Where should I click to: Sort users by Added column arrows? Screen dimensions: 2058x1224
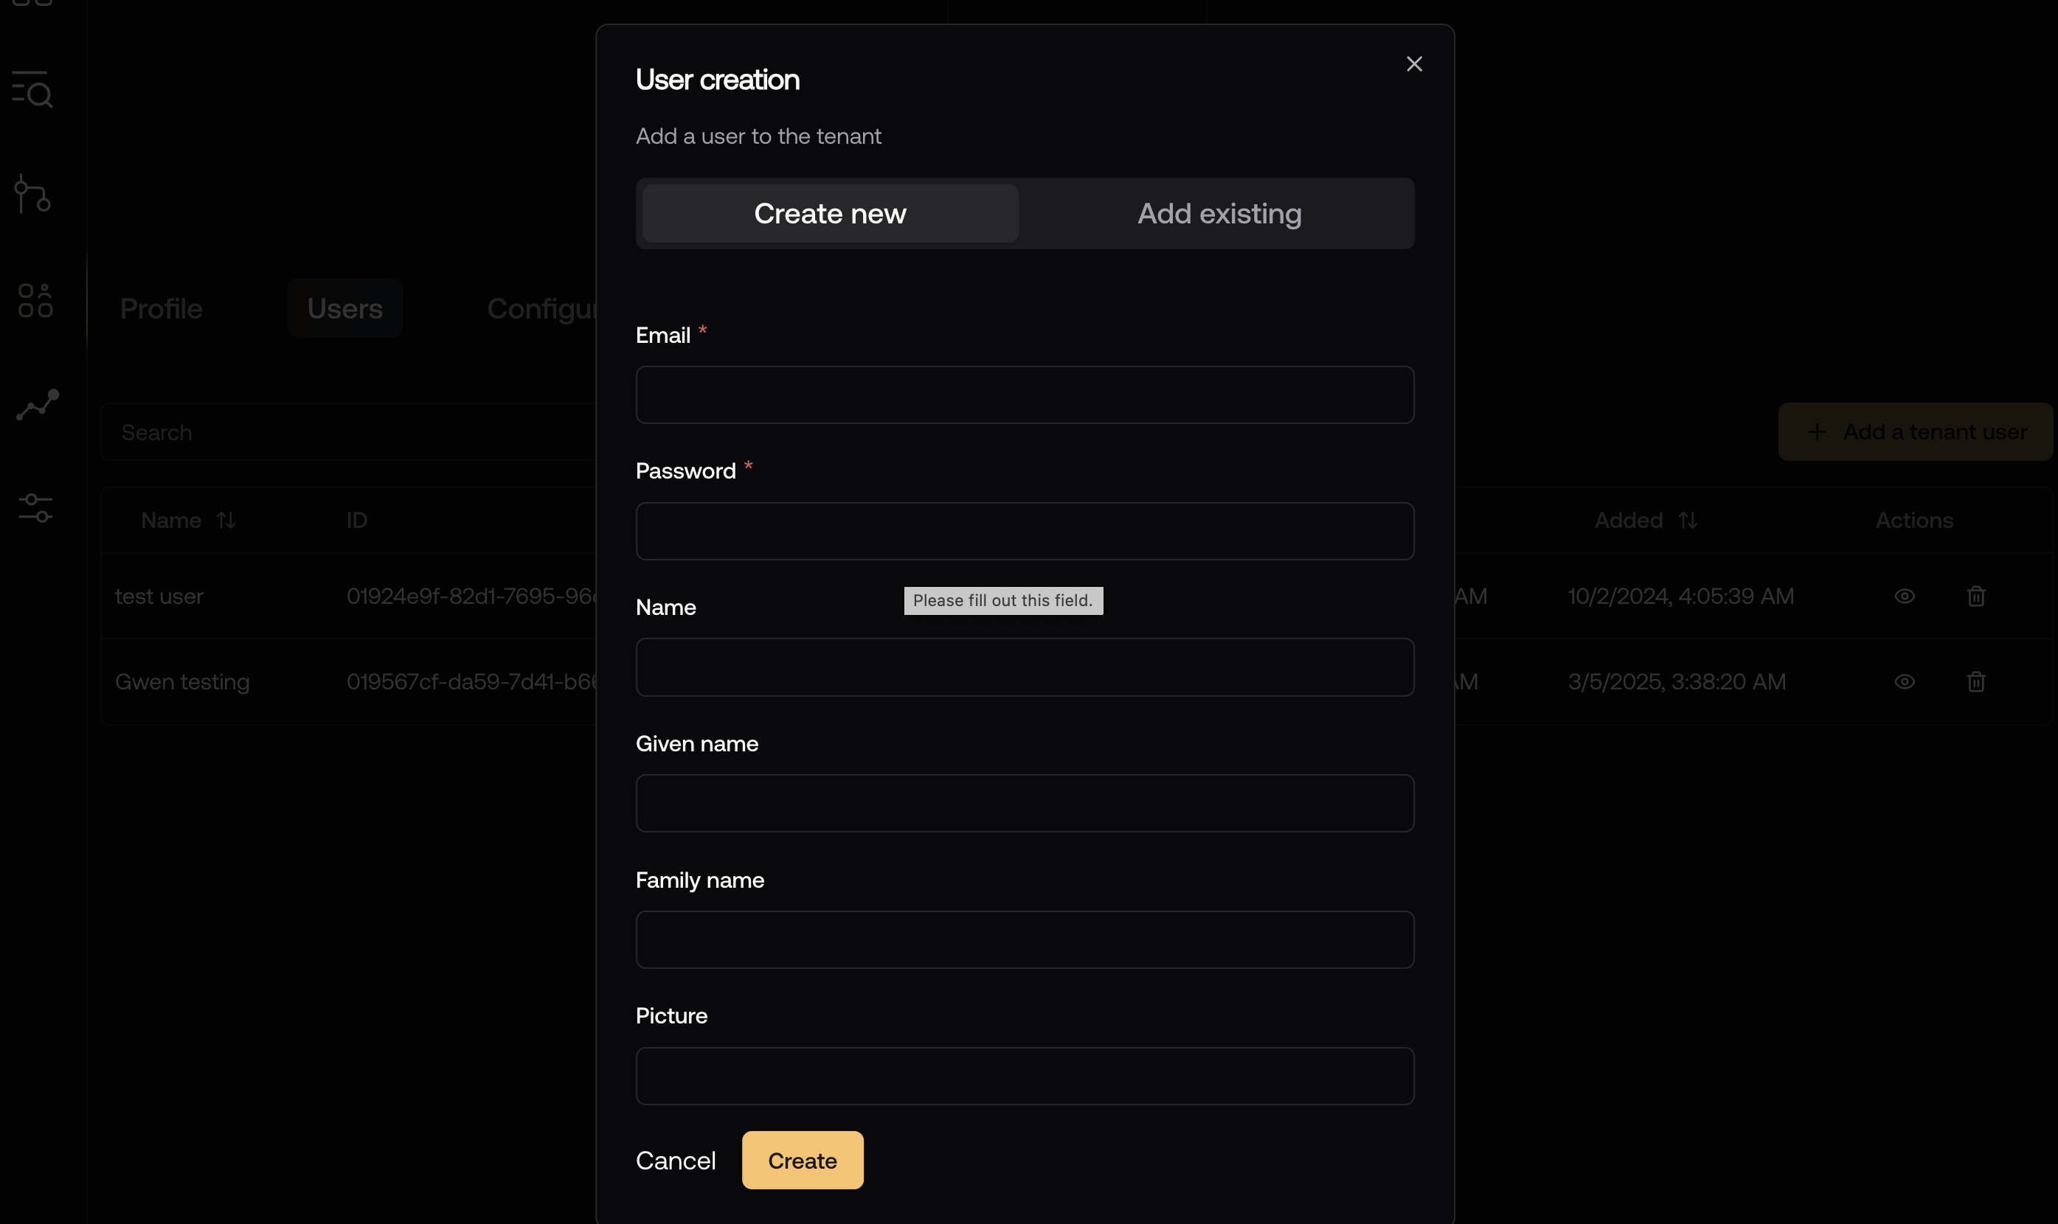coord(1688,521)
